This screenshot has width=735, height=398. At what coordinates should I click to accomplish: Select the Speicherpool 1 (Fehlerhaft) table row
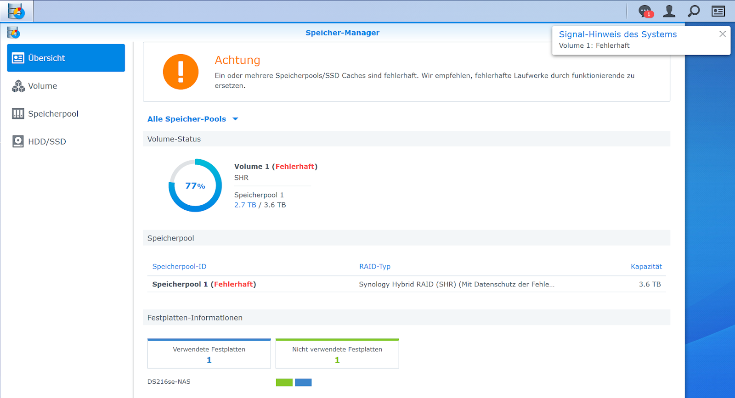click(407, 284)
